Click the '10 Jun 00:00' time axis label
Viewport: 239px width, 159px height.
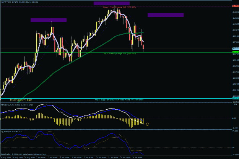point(101,157)
